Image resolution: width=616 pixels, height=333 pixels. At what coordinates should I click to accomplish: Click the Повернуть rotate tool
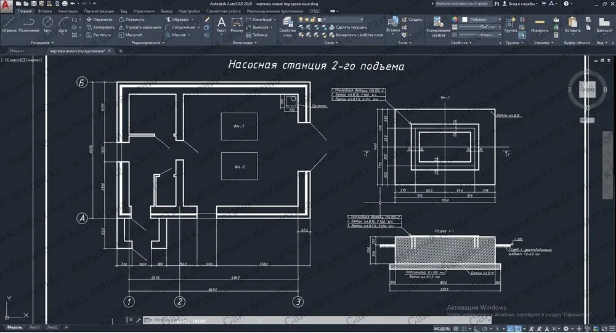pyautogui.click(x=132, y=19)
